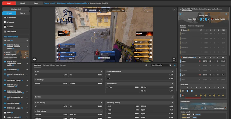231x119 pixels.
Task: Pin the 1X2 market
Action: point(36,71)
